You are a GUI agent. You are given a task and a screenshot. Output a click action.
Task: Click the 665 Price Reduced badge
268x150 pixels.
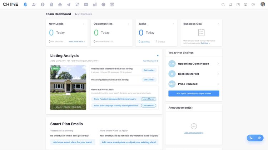172,84
